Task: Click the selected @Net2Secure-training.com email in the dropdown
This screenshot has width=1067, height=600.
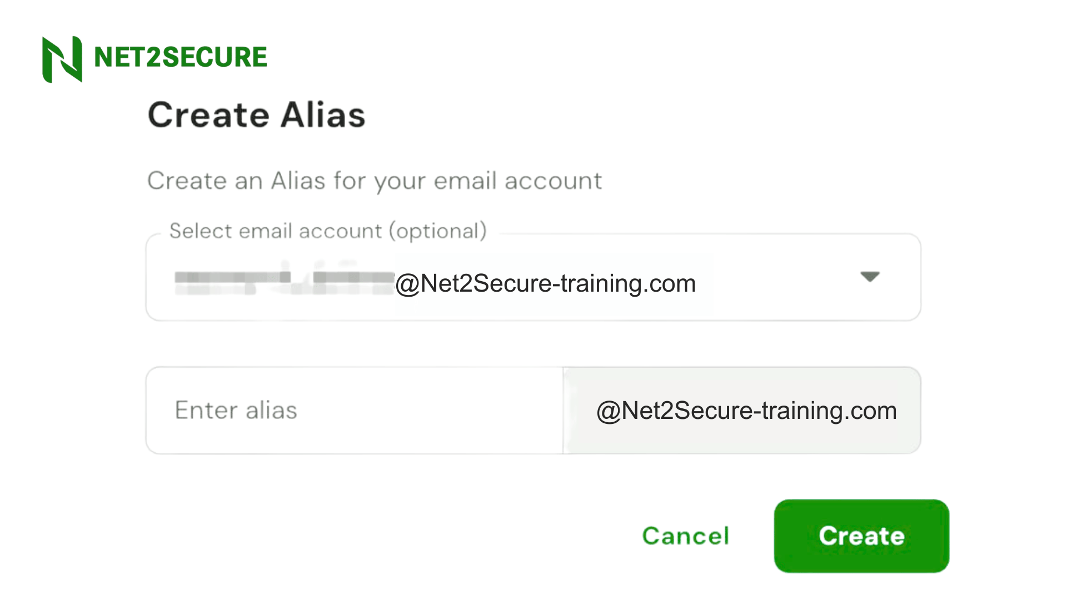Action: tap(545, 283)
